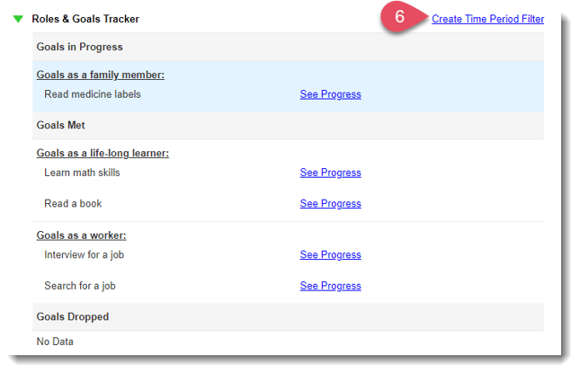Open See Progress for Read a book
Image resolution: width=579 pixels, height=373 pixels.
point(330,204)
